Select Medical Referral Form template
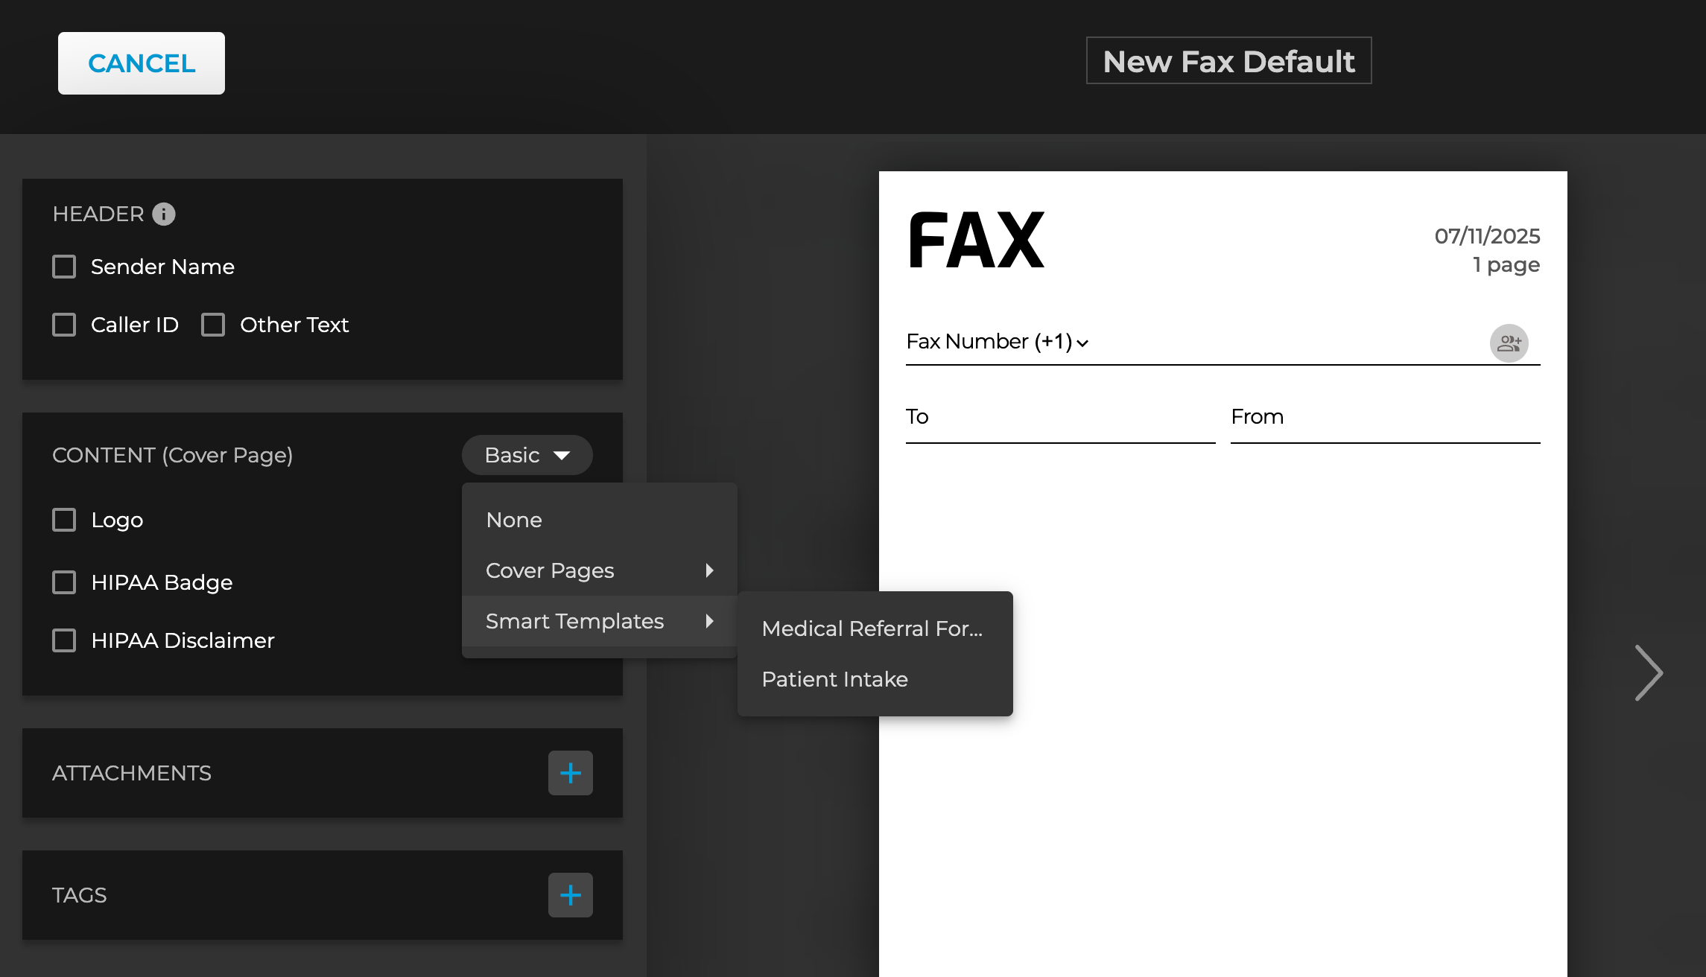1706x977 pixels. 872,628
